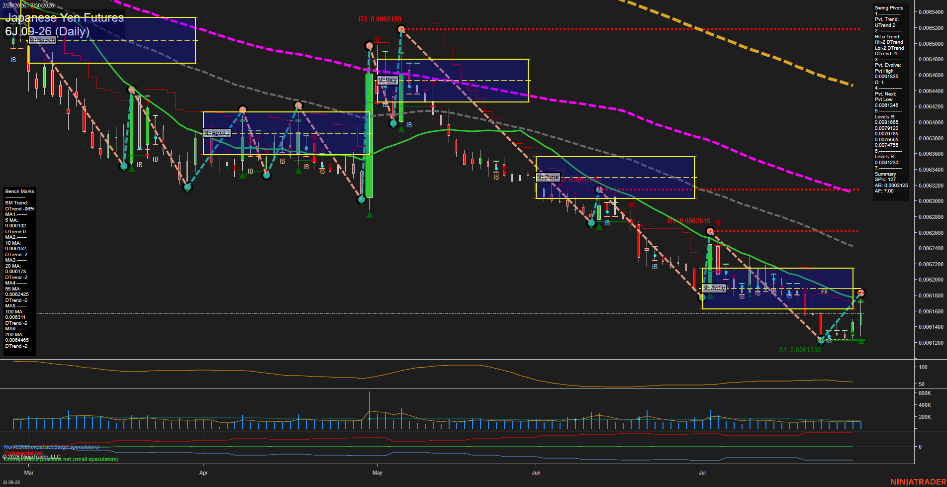947x487 pixels.
Task: Click the Levels S: label
Action: (885, 157)
